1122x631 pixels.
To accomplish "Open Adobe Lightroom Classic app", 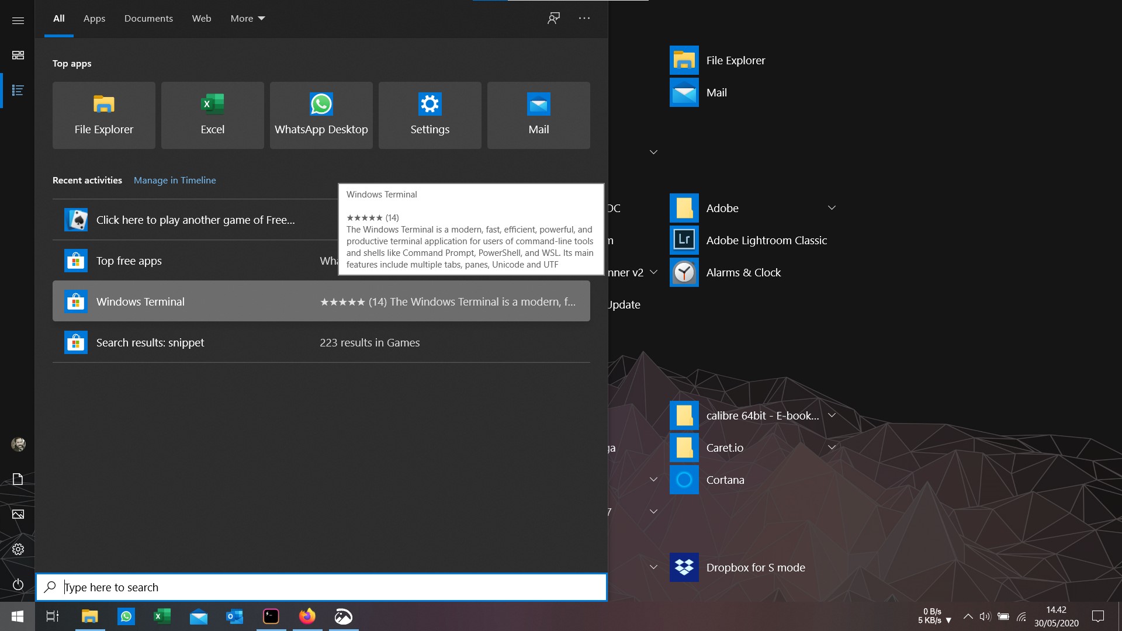I will point(749,240).
